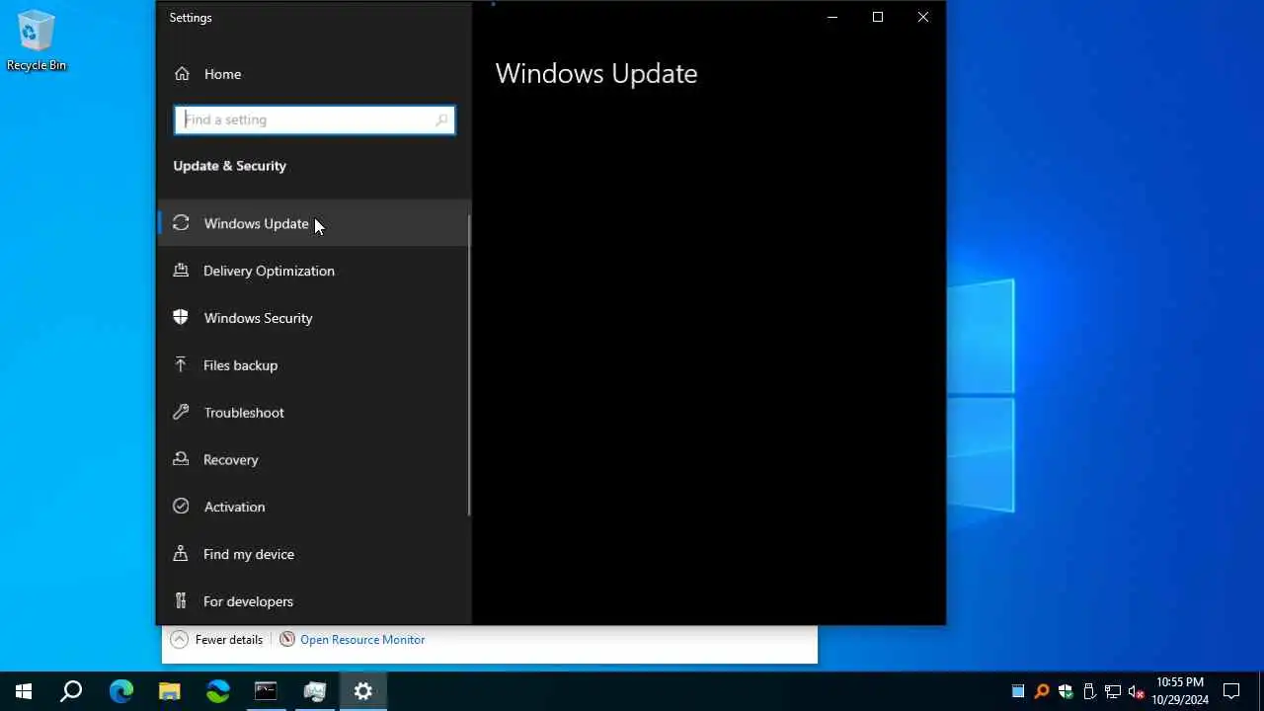Open the Windows Start menu
Image resolution: width=1264 pixels, height=711 pixels.
24,691
